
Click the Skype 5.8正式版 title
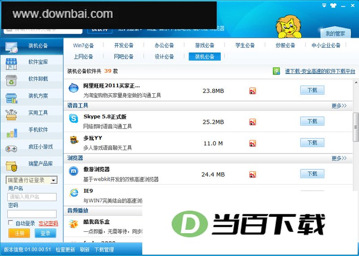click(105, 117)
